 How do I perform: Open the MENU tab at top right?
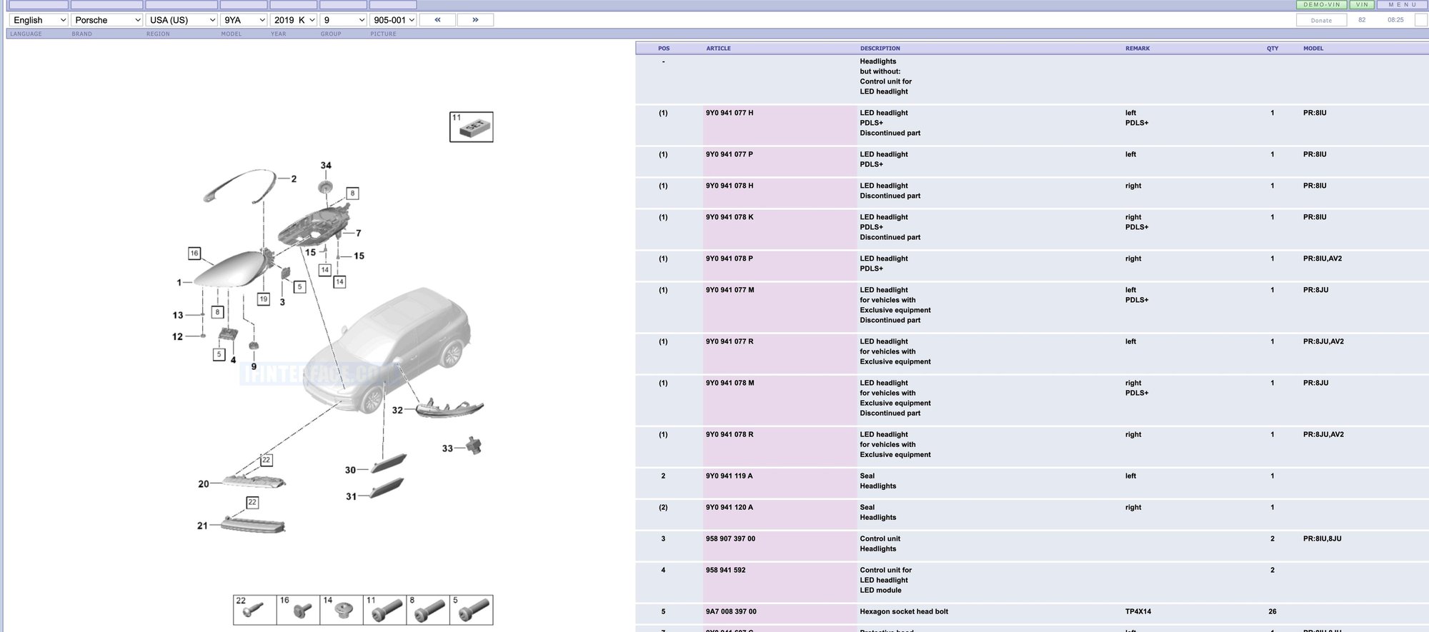[x=1402, y=5]
